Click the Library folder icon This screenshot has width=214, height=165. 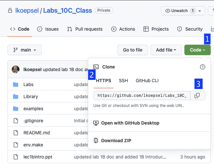16,97
